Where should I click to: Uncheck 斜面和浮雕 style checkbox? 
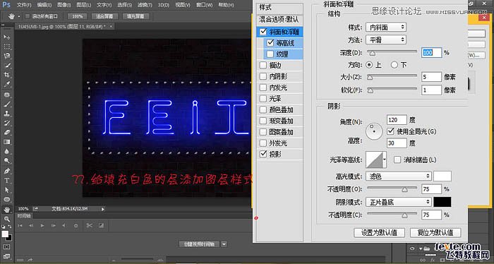(263, 32)
